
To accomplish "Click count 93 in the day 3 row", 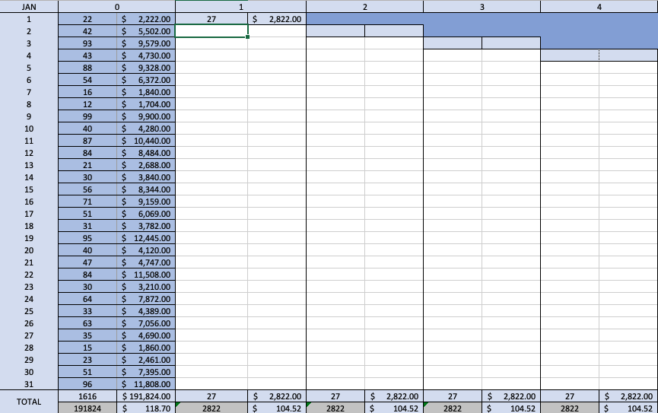I will tap(87, 43).
